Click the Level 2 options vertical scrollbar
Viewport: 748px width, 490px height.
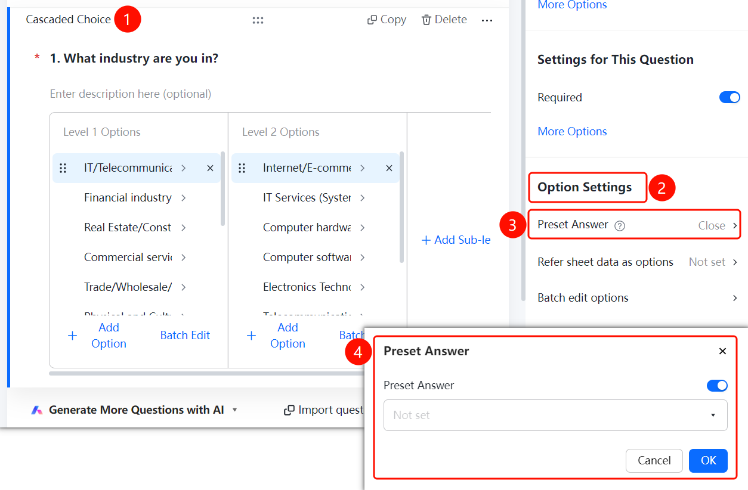tap(402, 207)
